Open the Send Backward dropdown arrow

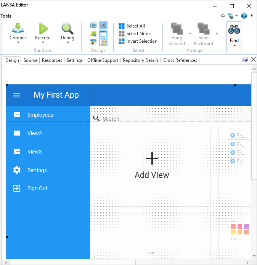click(x=217, y=34)
